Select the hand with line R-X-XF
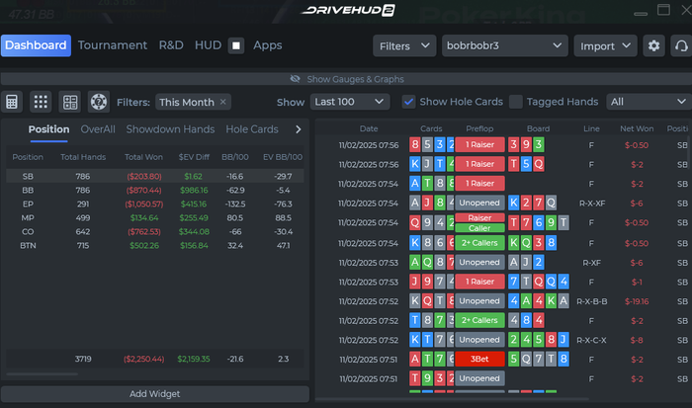692x408 pixels. click(503, 204)
